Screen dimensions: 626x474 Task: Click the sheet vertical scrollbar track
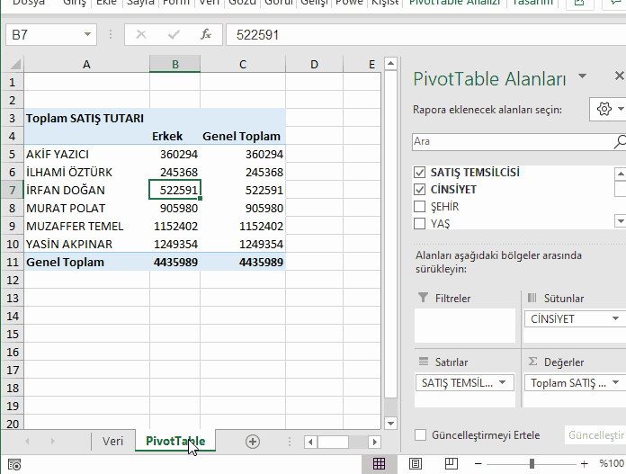pyautogui.click(x=390, y=407)
